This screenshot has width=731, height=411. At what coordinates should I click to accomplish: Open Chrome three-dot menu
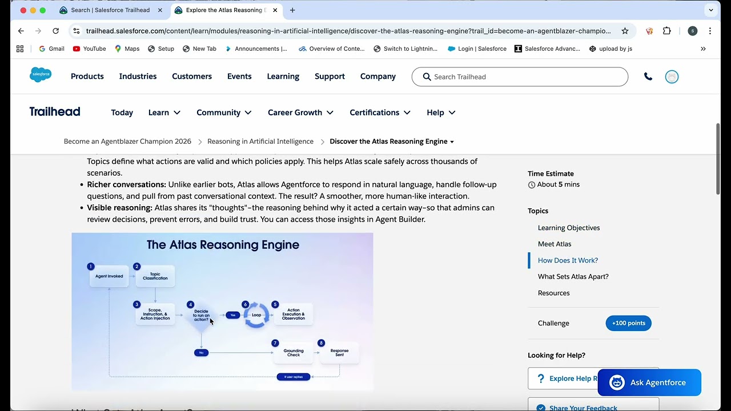[x=710, y=31]
